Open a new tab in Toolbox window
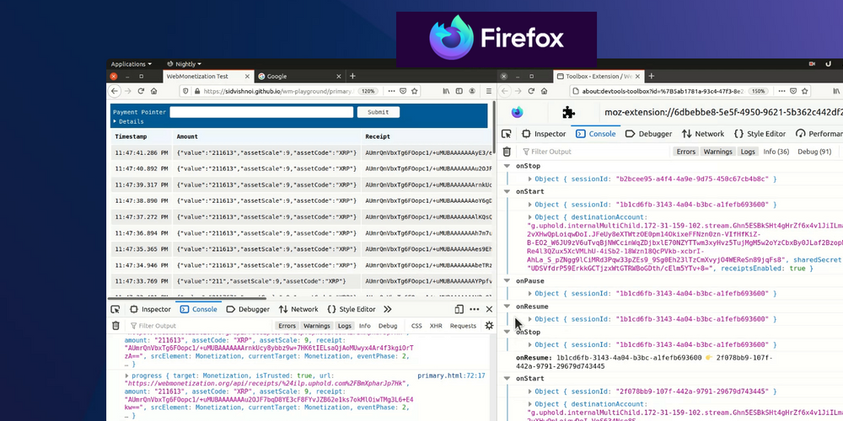This screenshot has height=421, width=843. click(652, 77)
